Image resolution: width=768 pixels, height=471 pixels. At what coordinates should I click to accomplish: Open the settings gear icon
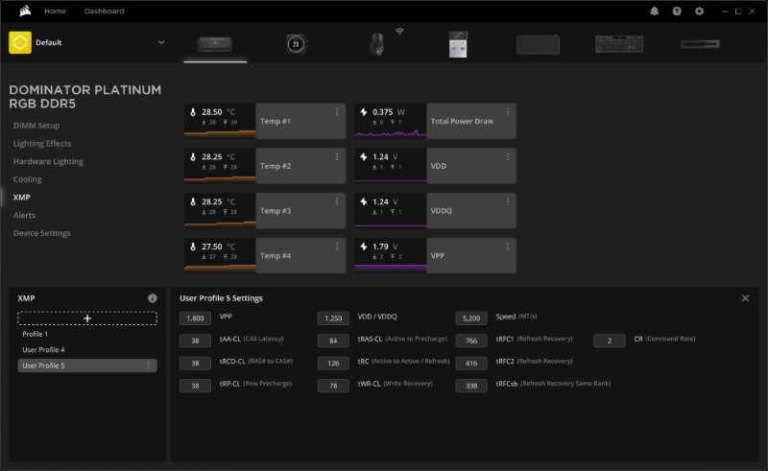pyautogui.click(x=700, y=11)
